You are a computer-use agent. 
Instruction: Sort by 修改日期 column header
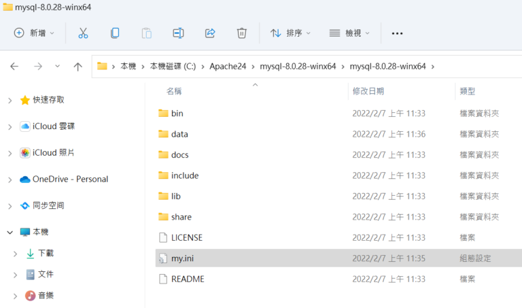(x=368, y=90)
